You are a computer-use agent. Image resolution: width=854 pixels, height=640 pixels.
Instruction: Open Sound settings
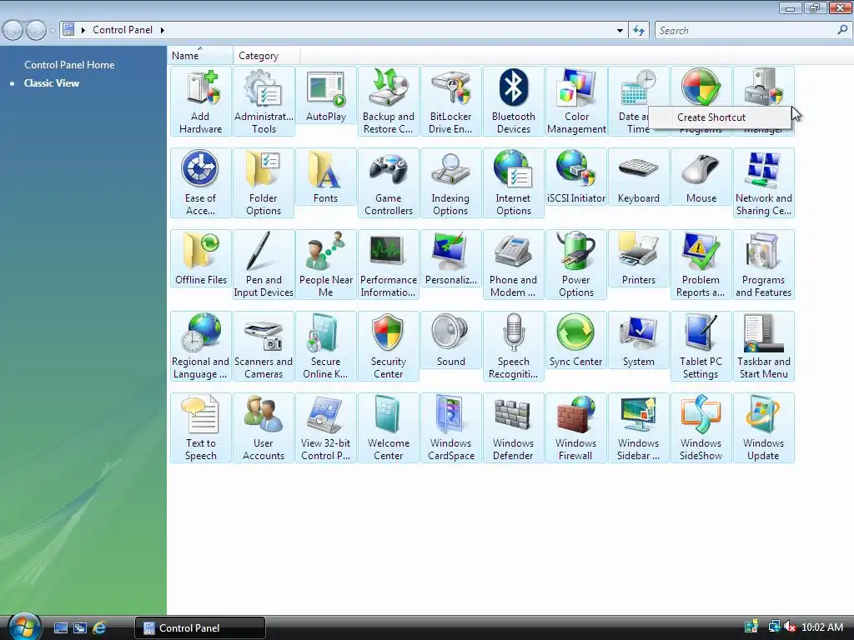pos(450,340)
